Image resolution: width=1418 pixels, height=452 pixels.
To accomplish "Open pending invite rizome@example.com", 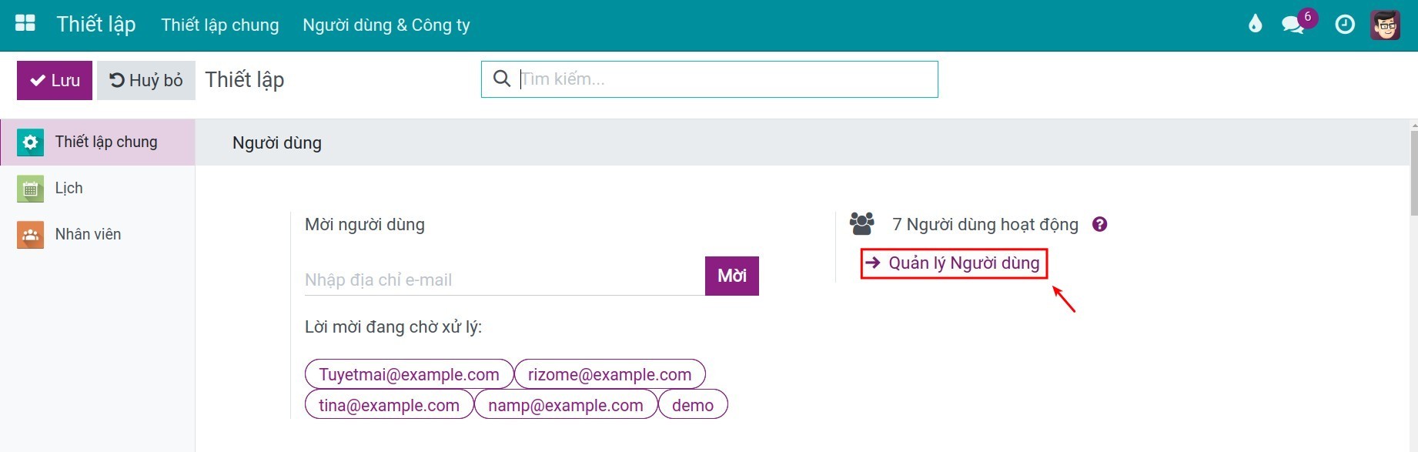I will (x=610, y=374).
